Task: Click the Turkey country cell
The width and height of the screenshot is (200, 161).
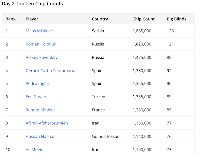Action: click(x=98, y=97)
